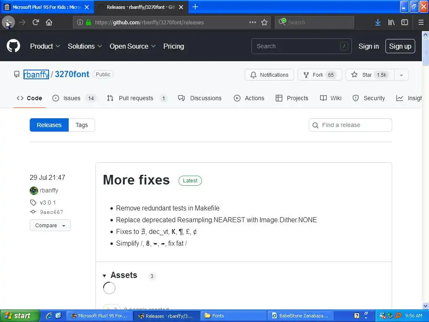Viewport: 429px width, 322px height.
Task: Open the Library bookshelf icon
Action: pos(391,22)
